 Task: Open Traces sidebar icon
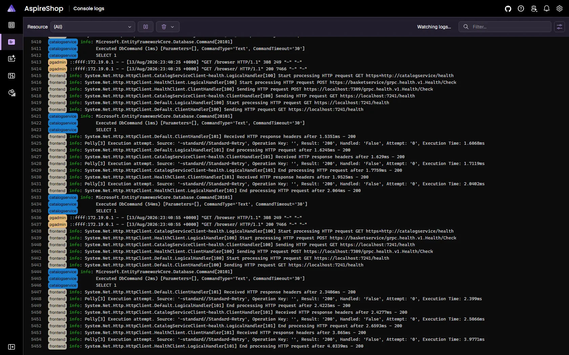(12, 76)
